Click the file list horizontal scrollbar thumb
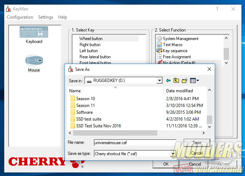The height and width of the screenshot is (176, 245). (115, 133)
